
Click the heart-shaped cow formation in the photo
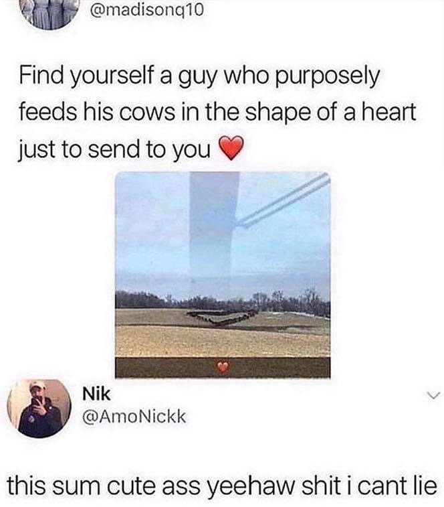(x=222, y=317)
